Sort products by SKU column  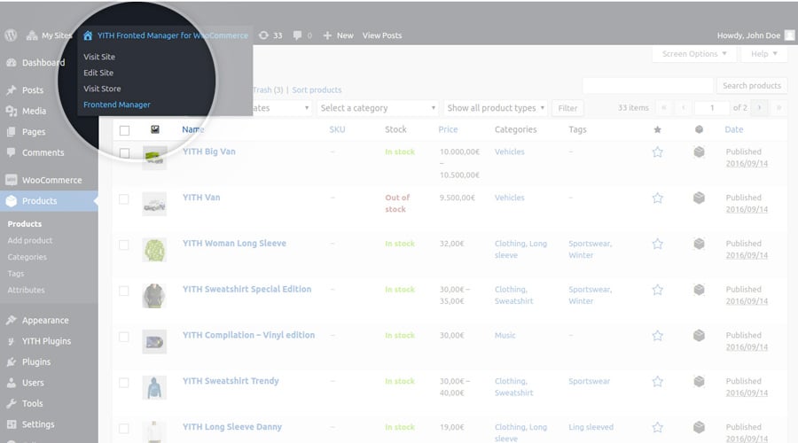(337, 129)
